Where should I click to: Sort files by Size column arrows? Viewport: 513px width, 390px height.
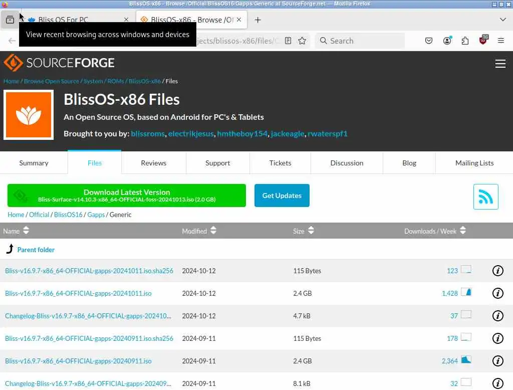tap(311, 230)
